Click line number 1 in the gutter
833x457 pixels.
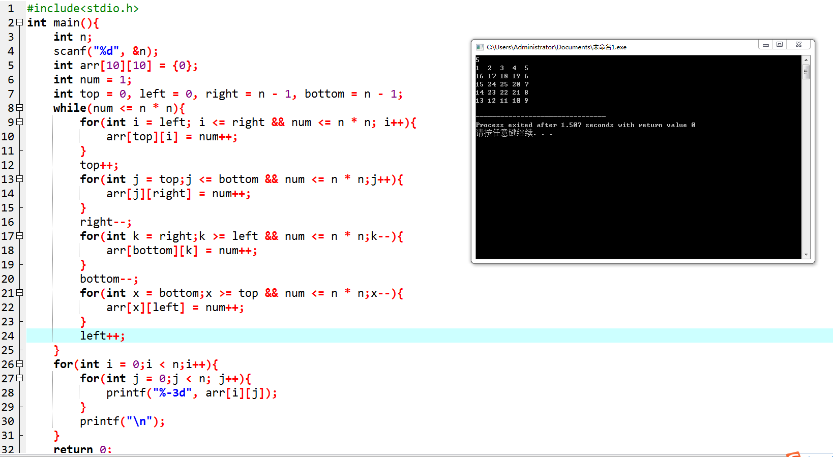click(11, 8)
